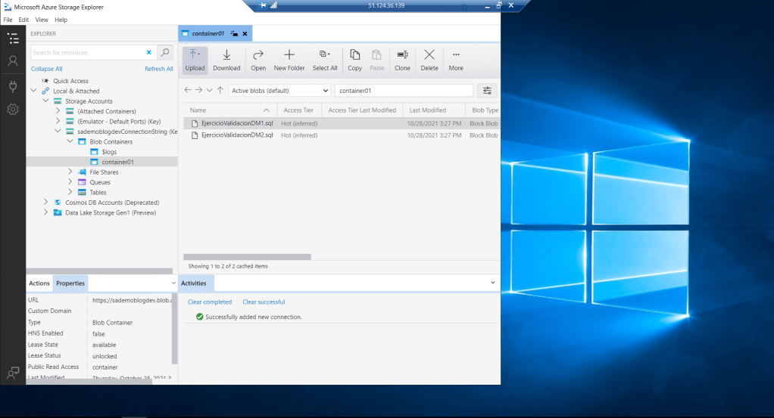Click the Clear completed link
774x418 pixels.
[x=210, y=302]
